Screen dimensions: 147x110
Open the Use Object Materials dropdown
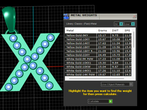tap(117, 84)
